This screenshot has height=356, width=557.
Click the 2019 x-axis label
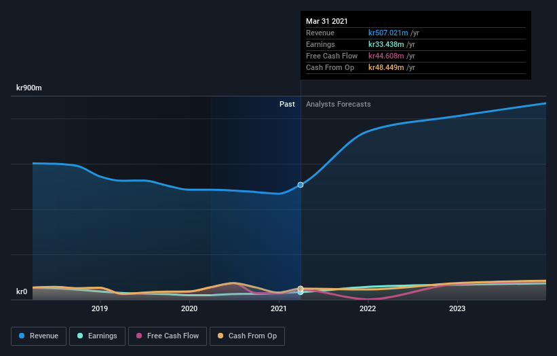click(x=100, y=308)
